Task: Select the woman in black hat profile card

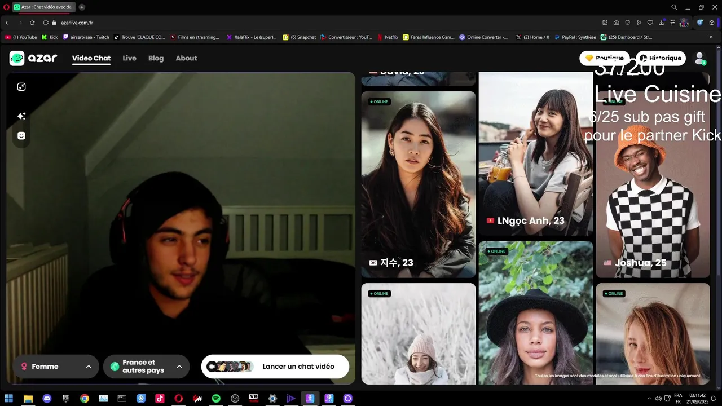Action: pyautogui.click(x=536, y=313)
